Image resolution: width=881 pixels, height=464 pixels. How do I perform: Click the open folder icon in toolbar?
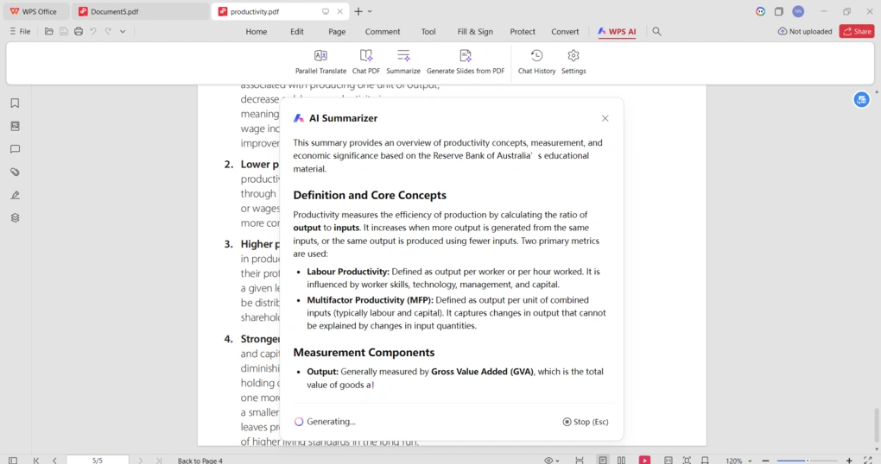pos(49,31)
